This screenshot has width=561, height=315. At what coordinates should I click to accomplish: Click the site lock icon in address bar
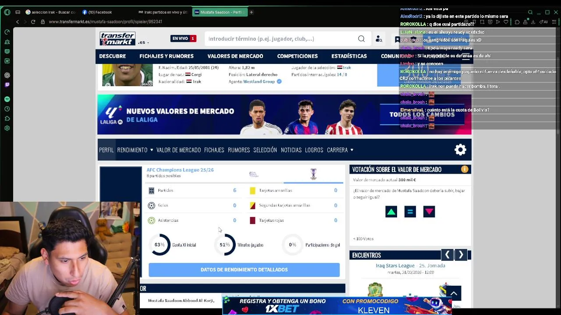[43, 22]
